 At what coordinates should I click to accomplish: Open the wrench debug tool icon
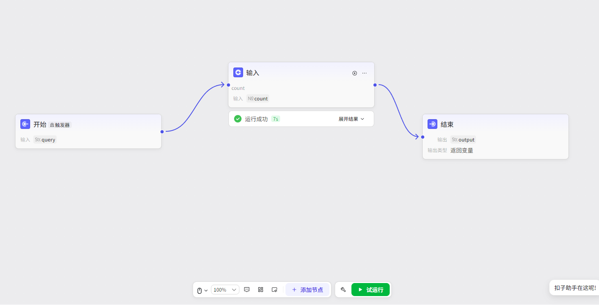343,290
